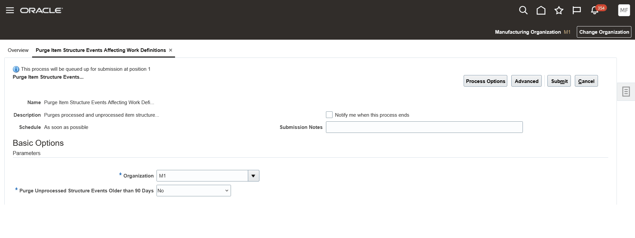Click 'Purges processed and unprocessed item structure...' description
This screenshot has width=635, height=238.
(x=102, y=115)
